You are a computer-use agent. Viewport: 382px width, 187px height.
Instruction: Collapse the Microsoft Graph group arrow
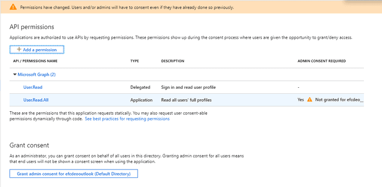click(15, 75)
